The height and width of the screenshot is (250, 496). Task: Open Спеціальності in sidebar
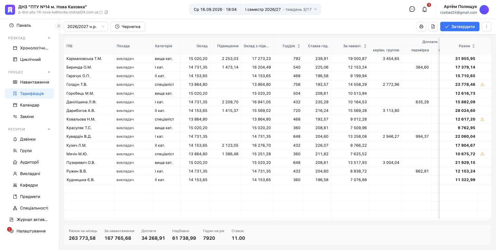(x=29, y=208)
